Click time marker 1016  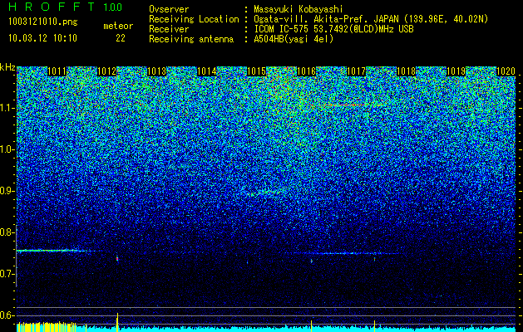point(306,71)
